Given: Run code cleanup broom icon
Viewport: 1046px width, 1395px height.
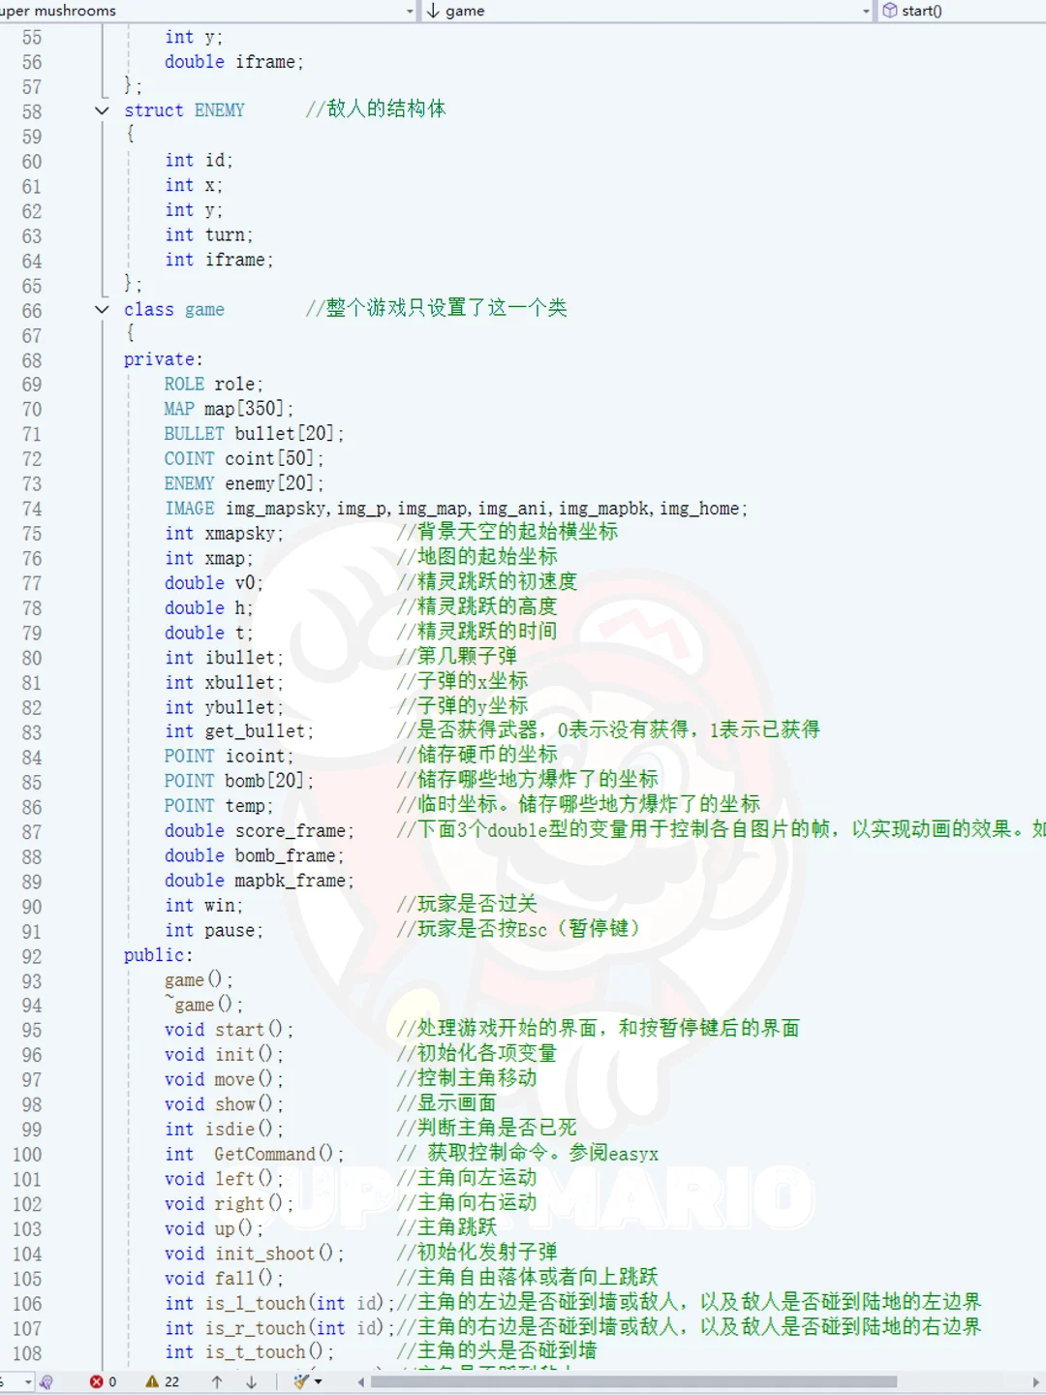Looking at the screenshot, I should pyautogui.click(x=301, y=1382).
